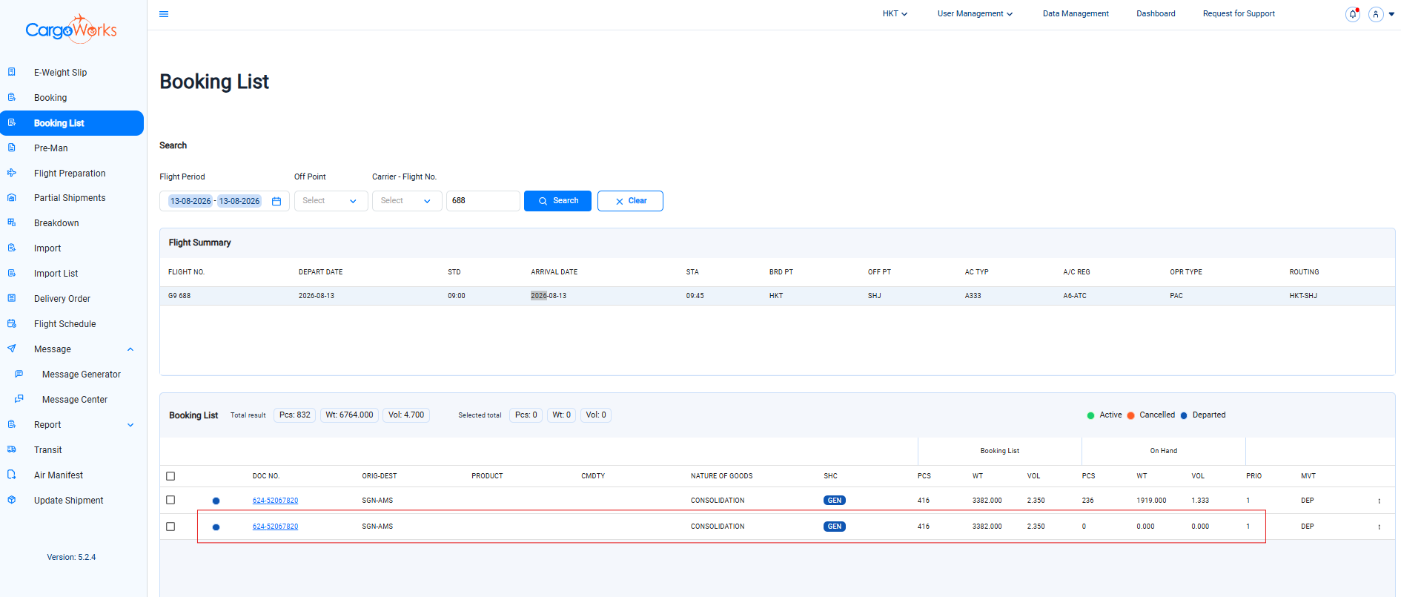
Task: Open the Off Point select dropdown
Action: [331, 201]
